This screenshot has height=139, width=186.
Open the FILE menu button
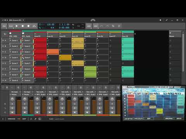(x=4, y=26)
